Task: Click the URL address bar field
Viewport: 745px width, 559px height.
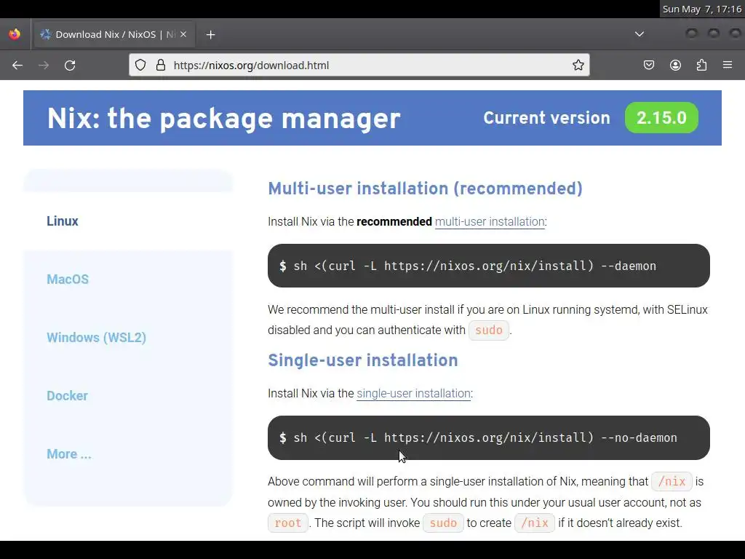Action: pos(364,66)
